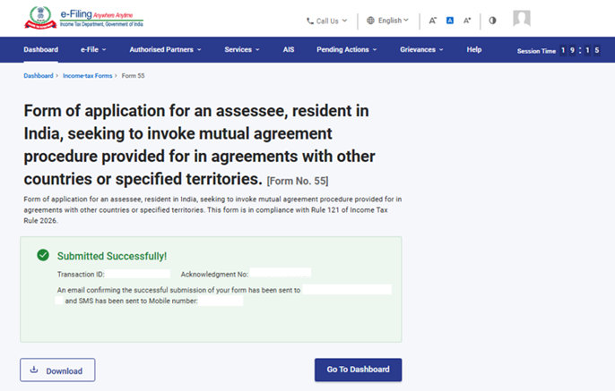615x391 pixels.
Task: Click the green success checkmark icon
Action: [x=43, y=256]
